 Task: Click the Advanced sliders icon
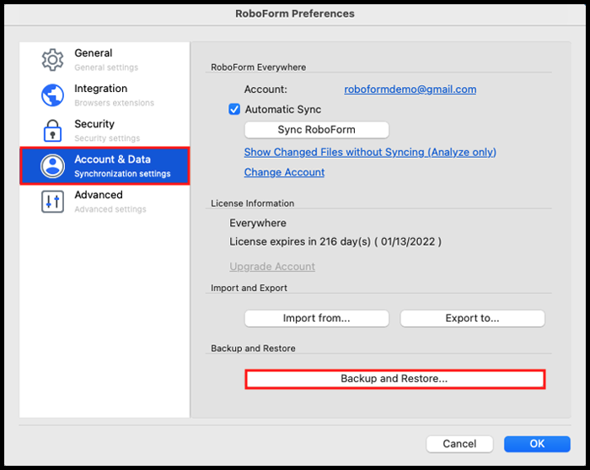pos(52,202)
